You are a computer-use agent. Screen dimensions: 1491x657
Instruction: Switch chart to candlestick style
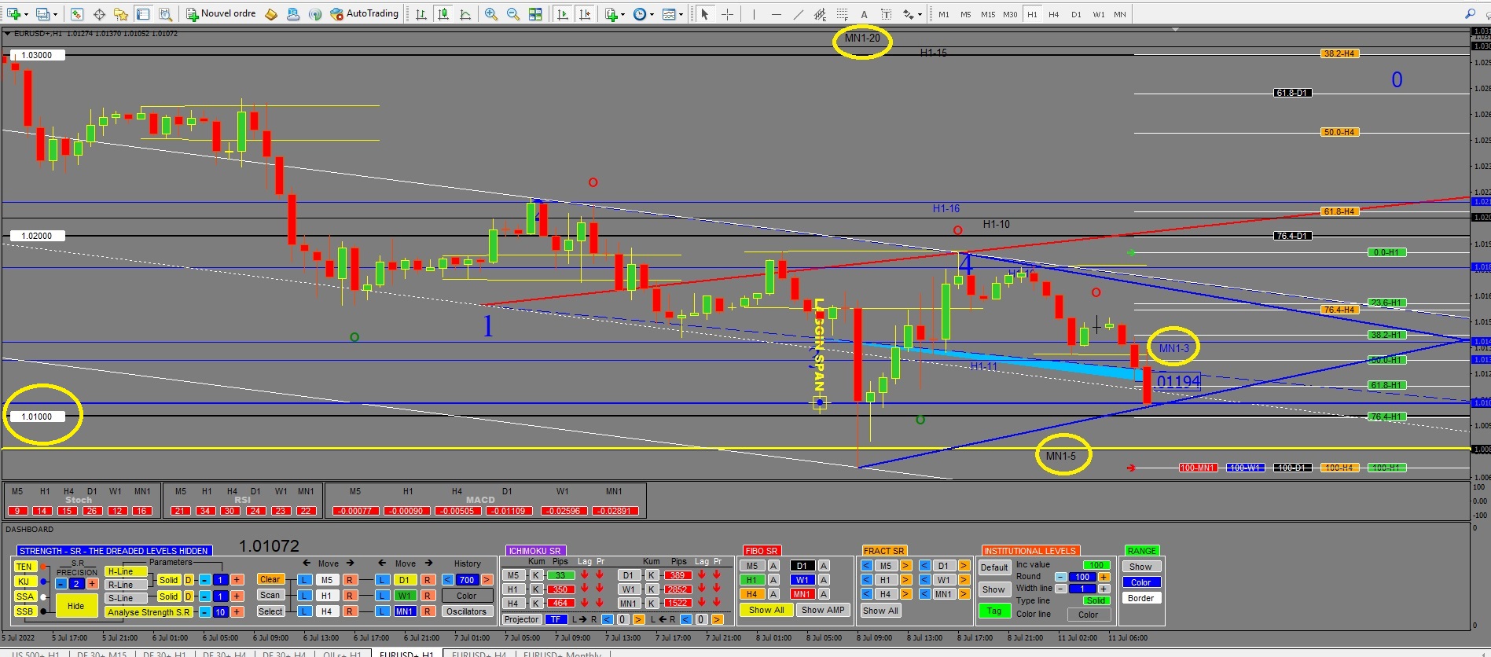point(443,14)
